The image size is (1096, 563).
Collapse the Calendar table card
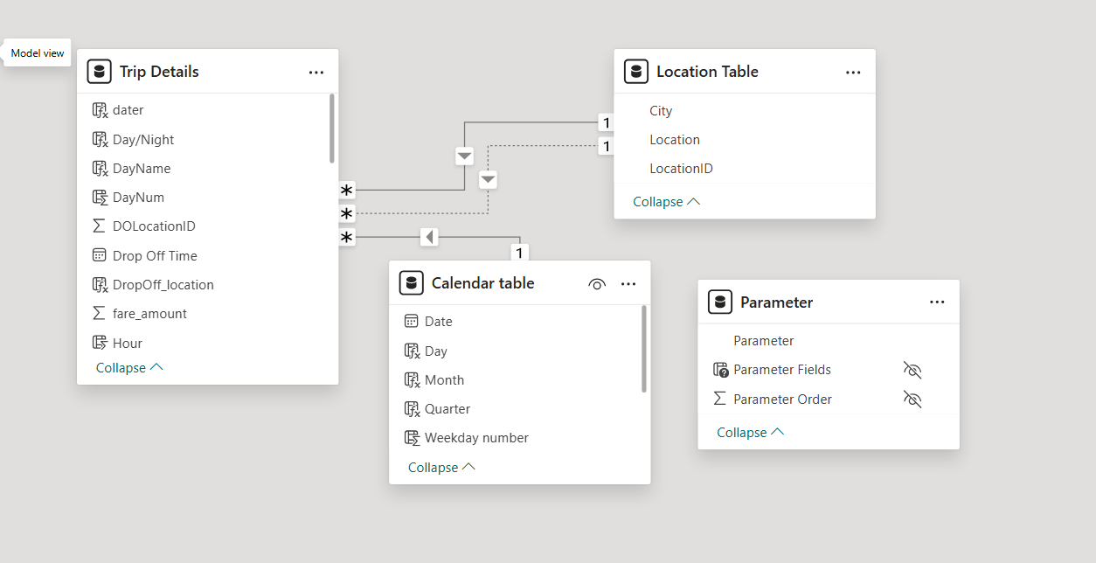(441, 468)
